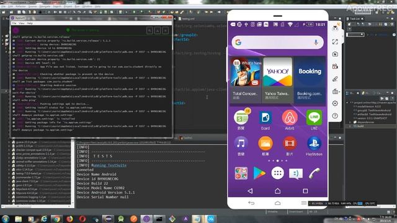Viewport: 397px width, 223px height.
Task: Open the TV cast icon in sidebar
Action: [x=335, y=92]
